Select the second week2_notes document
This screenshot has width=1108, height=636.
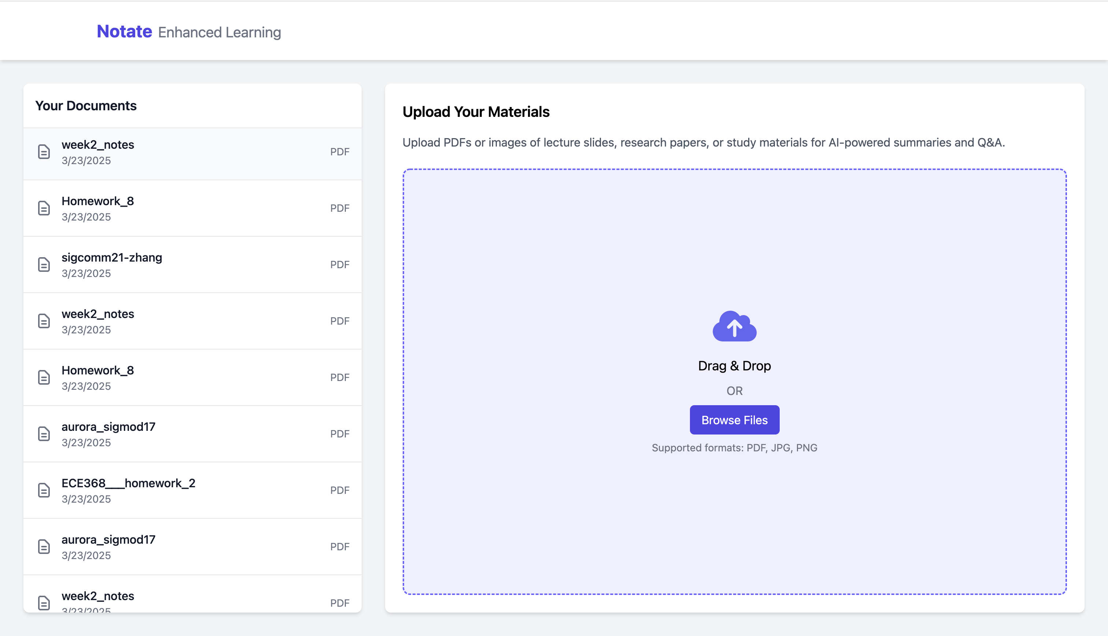(98, 314)
